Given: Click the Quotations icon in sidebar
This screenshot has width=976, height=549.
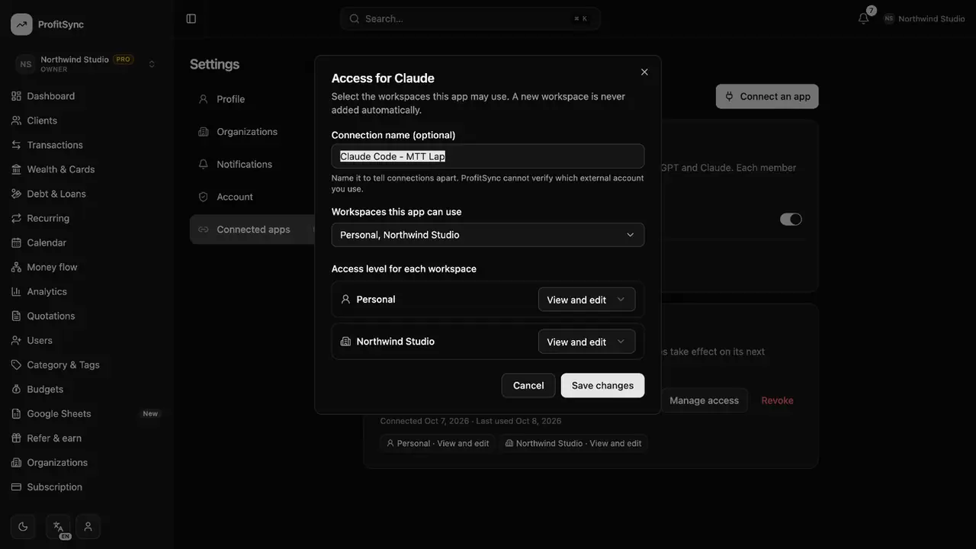Looking at the screenshot, I should point(16,316).
